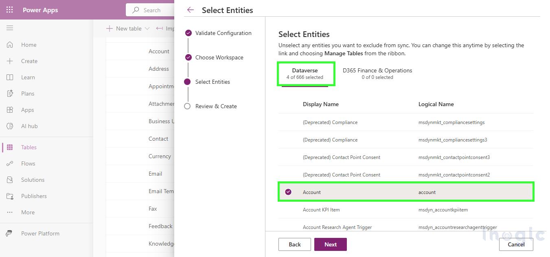Click the Validate Configuration step indicator

(x=188, y=33)
